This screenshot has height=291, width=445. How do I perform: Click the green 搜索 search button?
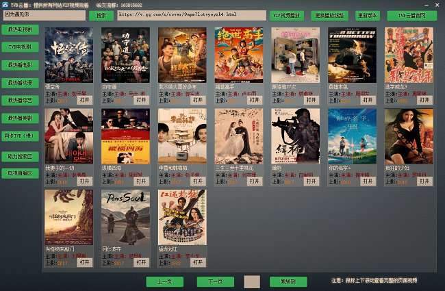click(101, 16)
